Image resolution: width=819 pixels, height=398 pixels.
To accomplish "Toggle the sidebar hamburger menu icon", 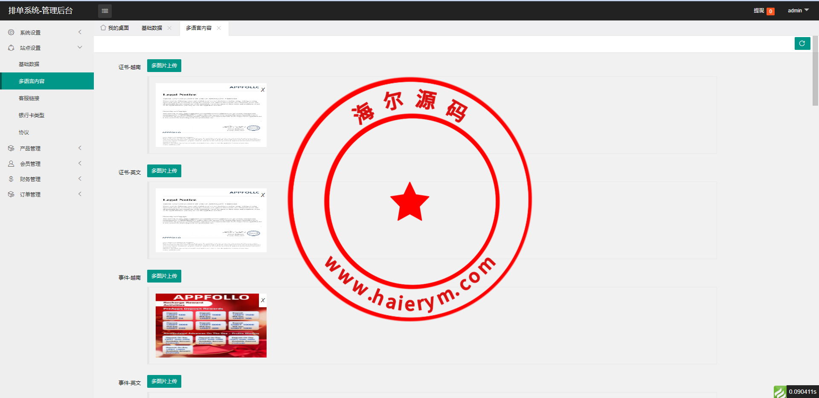I will [105, 11].
